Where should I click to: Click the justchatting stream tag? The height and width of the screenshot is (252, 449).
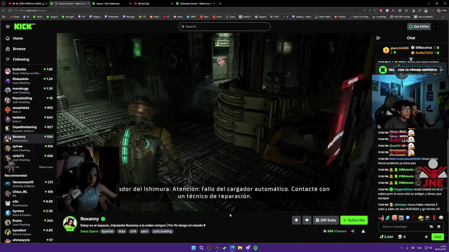click(162, 231)
